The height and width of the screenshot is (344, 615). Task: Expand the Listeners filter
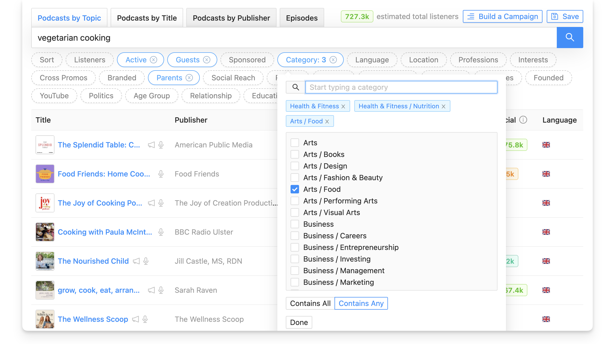click(x=89, y=60)
